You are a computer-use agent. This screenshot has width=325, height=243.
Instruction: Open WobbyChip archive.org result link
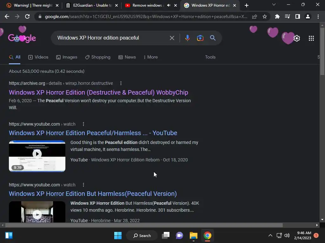[98, 92]
